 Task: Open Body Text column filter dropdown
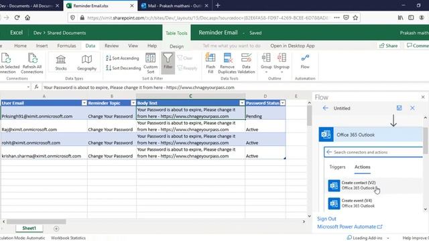242,102
